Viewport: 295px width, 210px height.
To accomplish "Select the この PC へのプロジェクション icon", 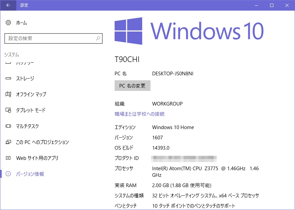I will 8,142.
